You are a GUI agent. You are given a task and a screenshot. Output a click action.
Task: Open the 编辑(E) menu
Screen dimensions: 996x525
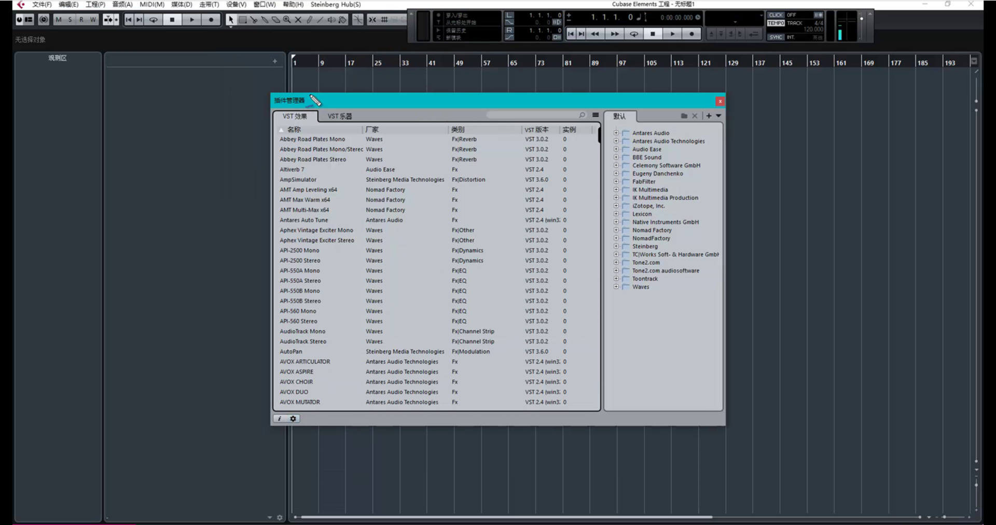(68, 4)
